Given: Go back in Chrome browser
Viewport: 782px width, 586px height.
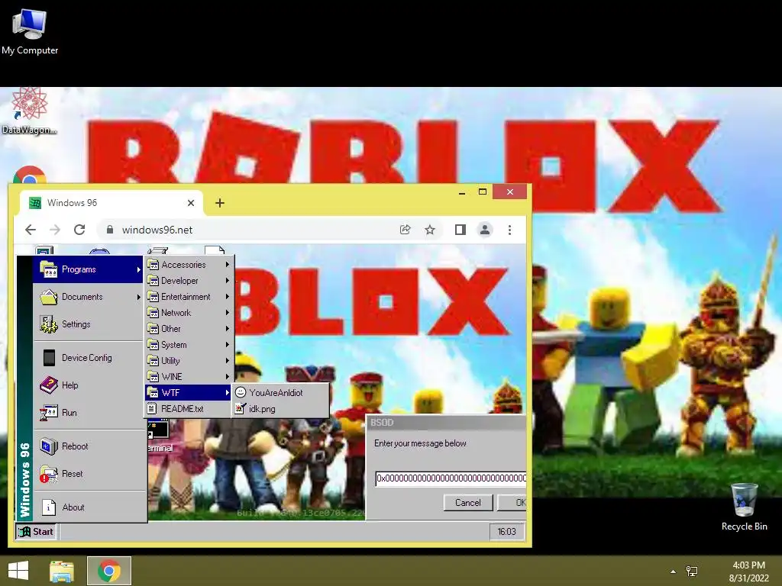Looking at the screenshot, I should click(31, 230).
